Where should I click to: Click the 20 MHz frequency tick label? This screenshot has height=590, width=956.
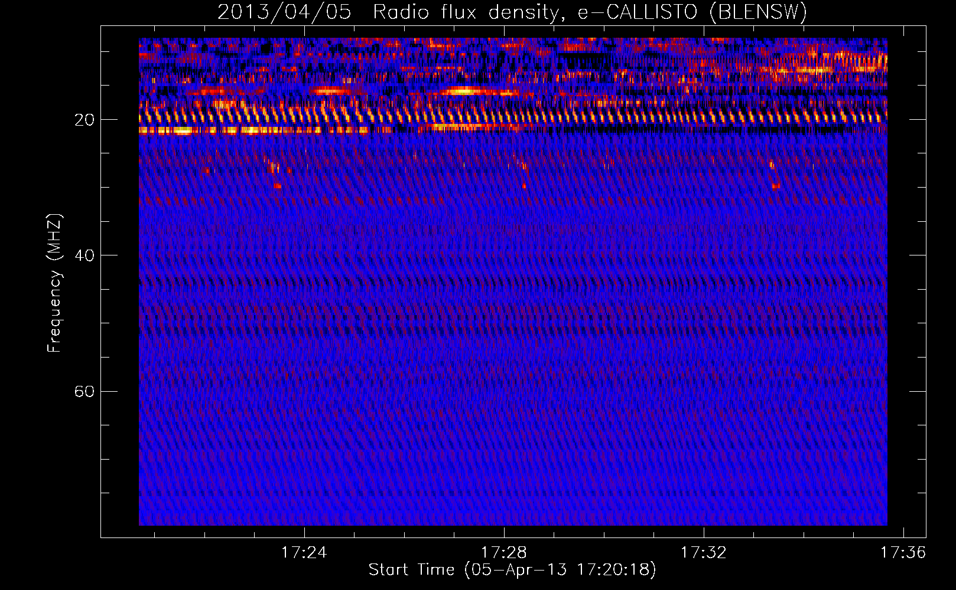point(84,120)
